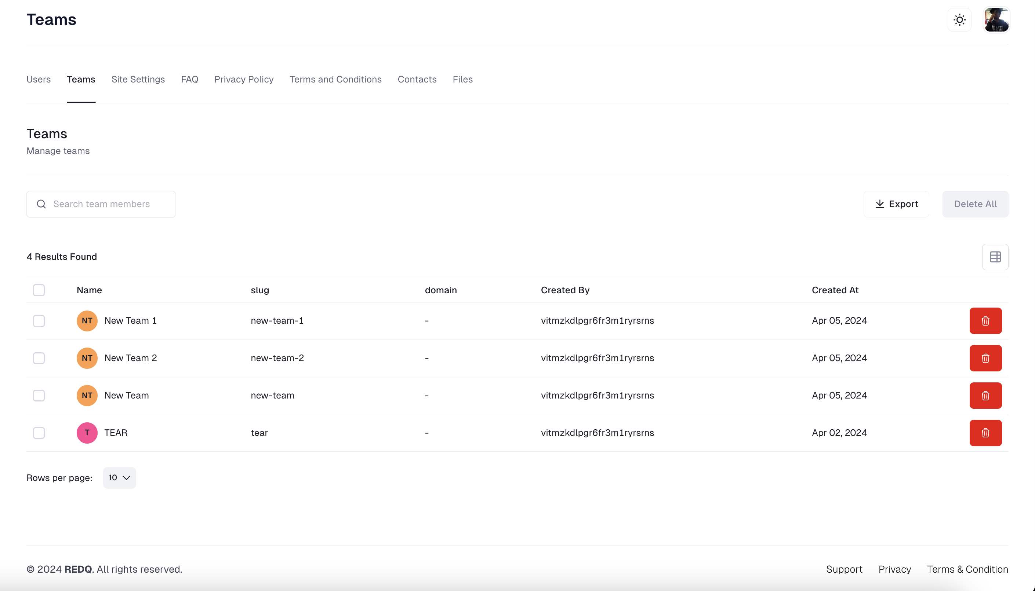Focus the Search team members field
Image resolution: width=1035 pixels, height=591 pixels.
tap(101, 204)
